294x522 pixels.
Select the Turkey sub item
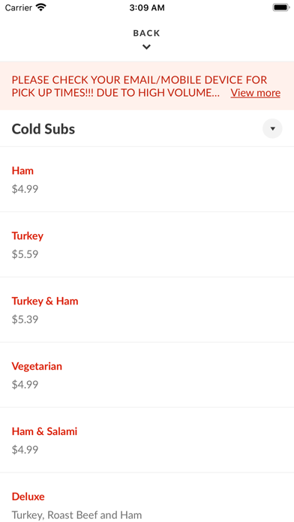pyautogui.click(x=147, y=244)
